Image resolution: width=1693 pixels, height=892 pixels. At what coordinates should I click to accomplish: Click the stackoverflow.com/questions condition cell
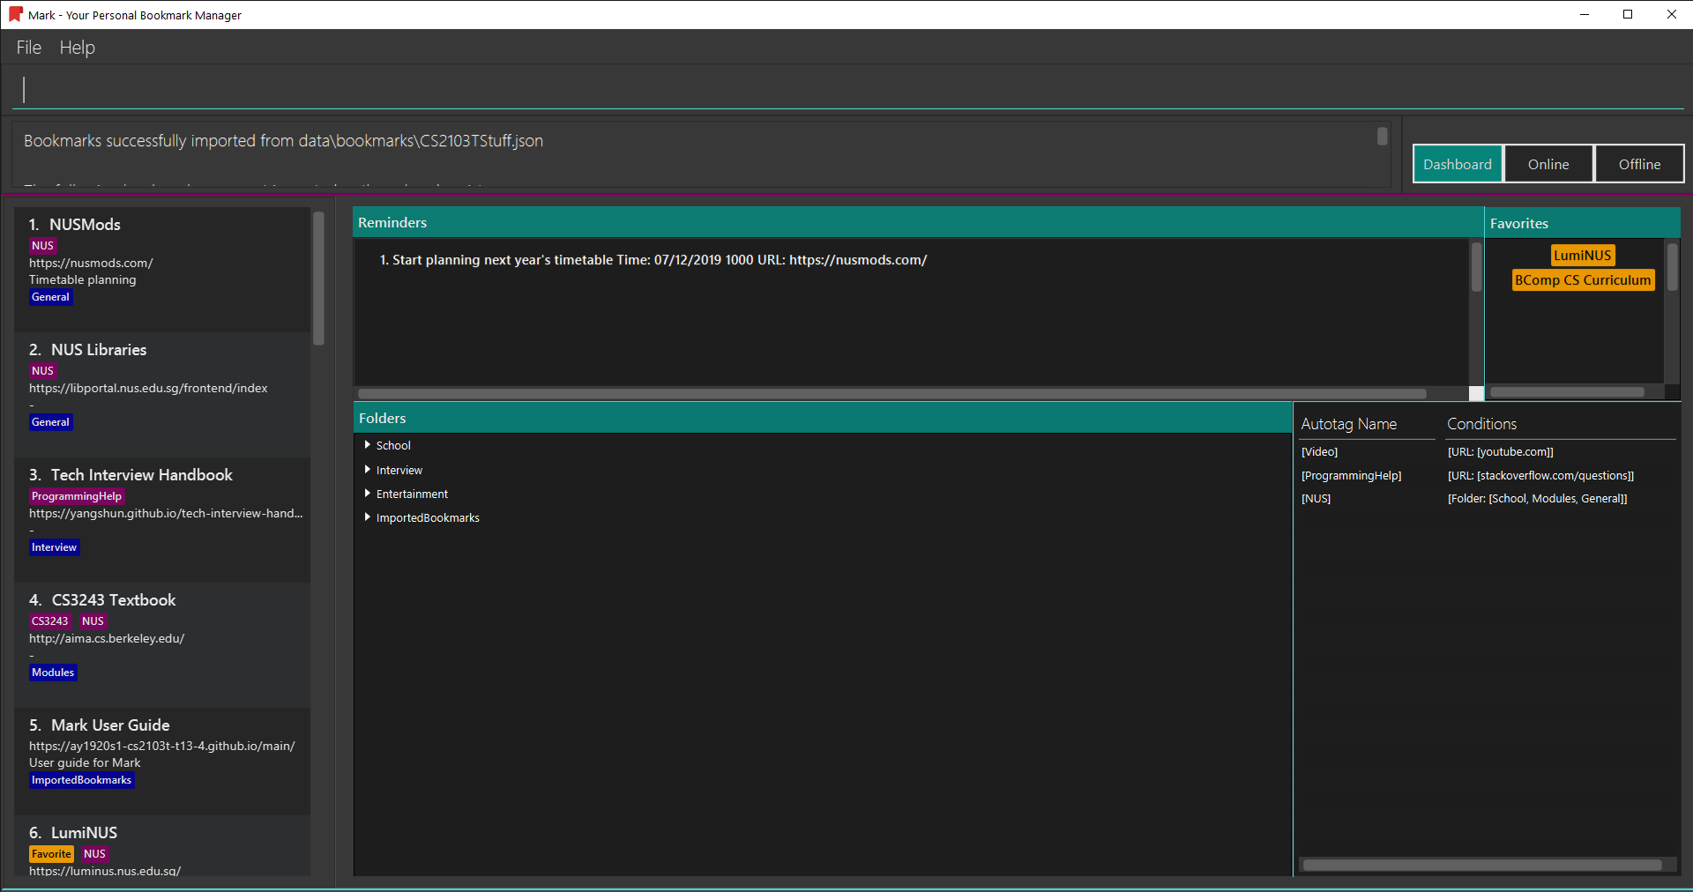click(1540, 475)
